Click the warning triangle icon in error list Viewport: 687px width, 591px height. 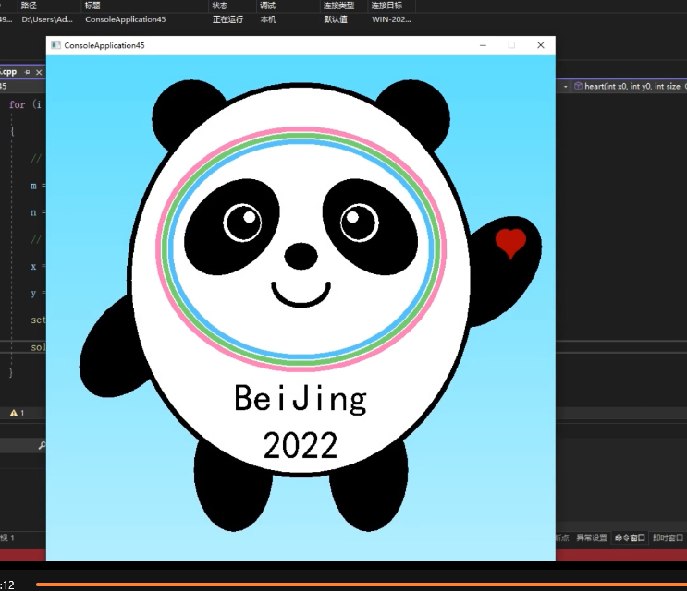click(x=13, y=413)
